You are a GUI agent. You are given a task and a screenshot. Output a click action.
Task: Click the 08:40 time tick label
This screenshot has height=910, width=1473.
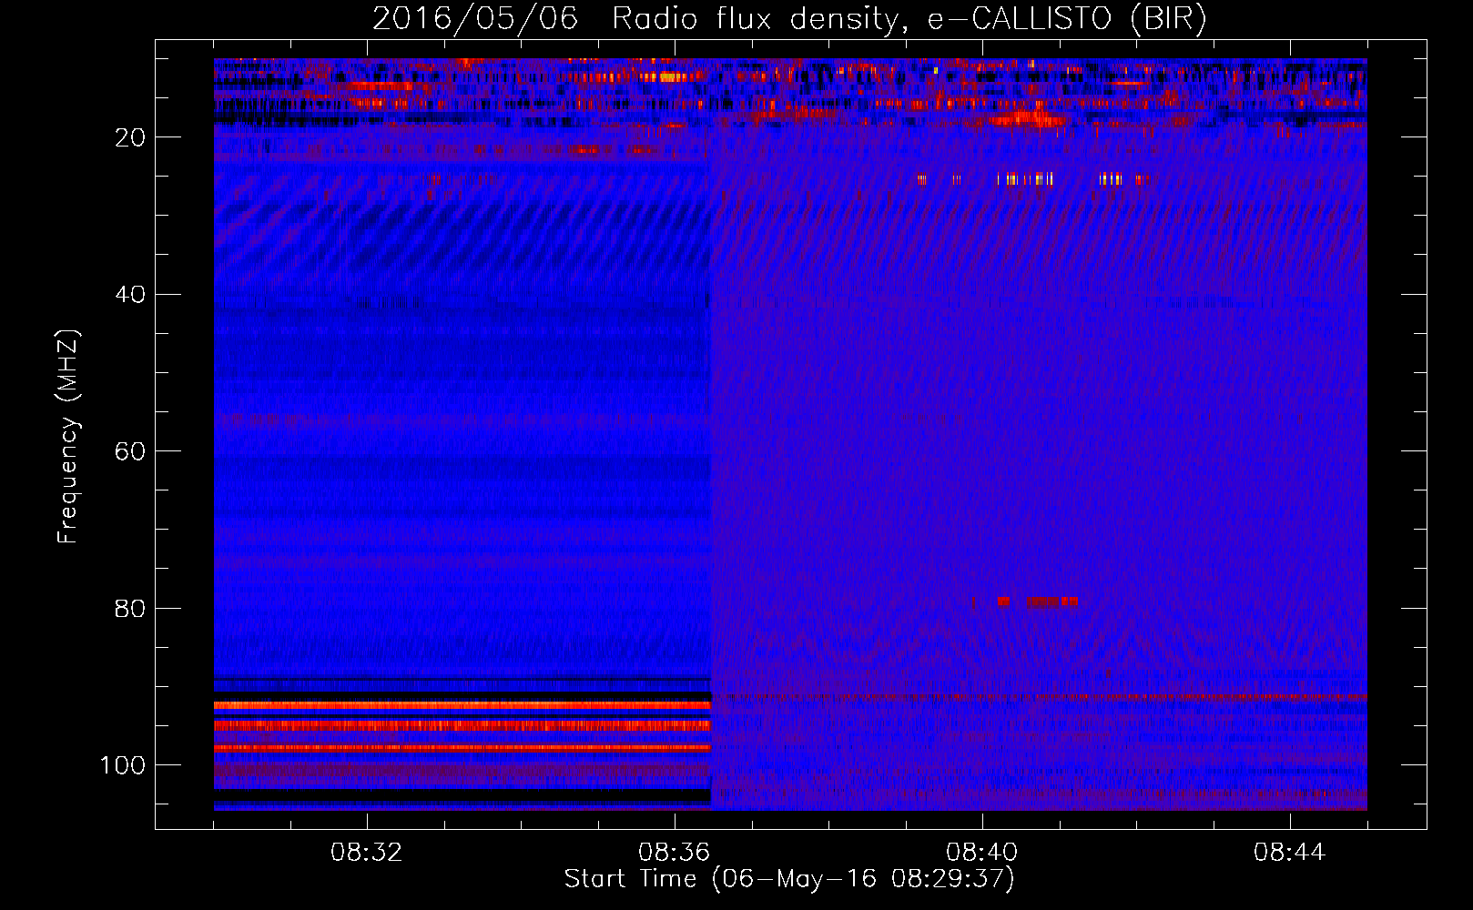[x=982, y=853]
